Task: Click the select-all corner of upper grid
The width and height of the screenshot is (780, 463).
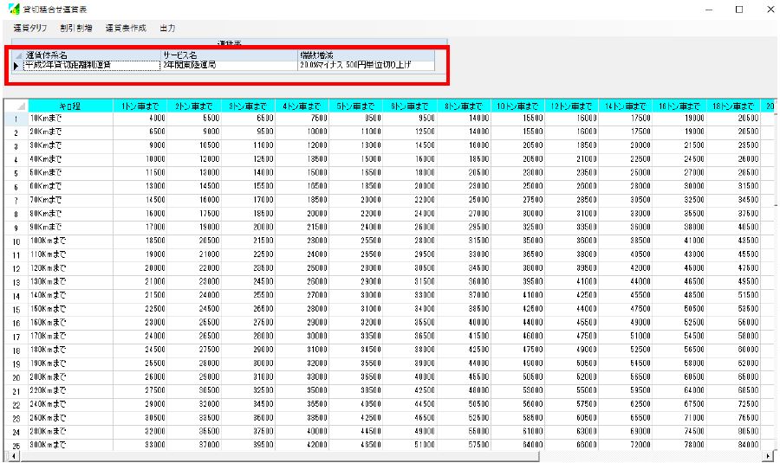Action: pyautogui.click(x=17, y=55)
